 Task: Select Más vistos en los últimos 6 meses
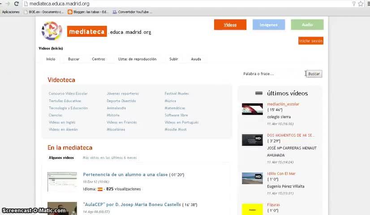[109, 158]
